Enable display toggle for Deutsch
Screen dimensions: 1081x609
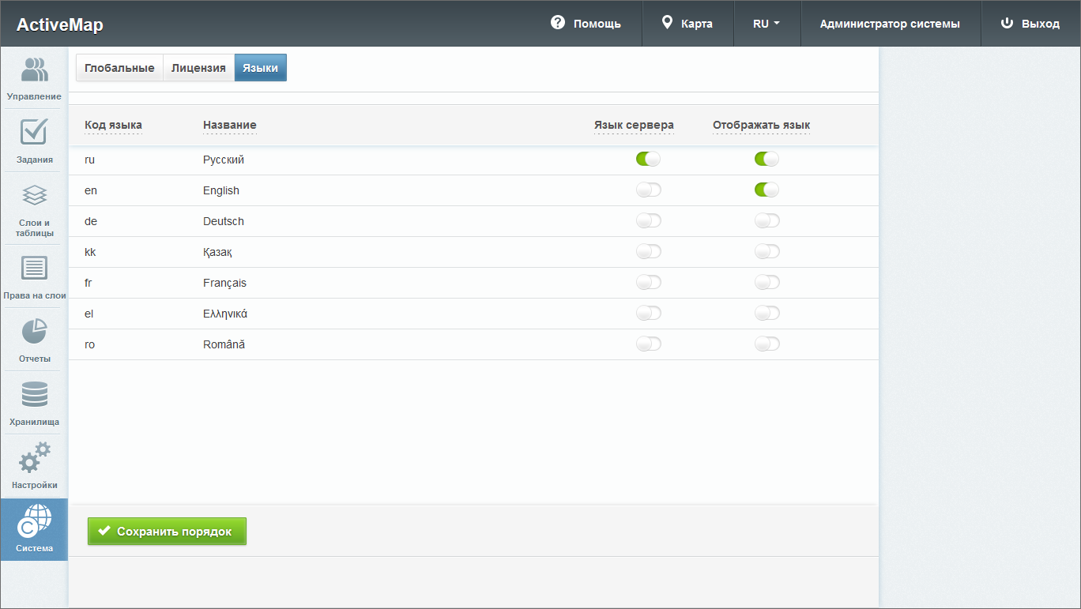pyautogui.click(x=766, y=220)
